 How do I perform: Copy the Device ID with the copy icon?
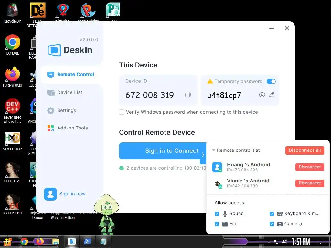[x=188, y=95]
